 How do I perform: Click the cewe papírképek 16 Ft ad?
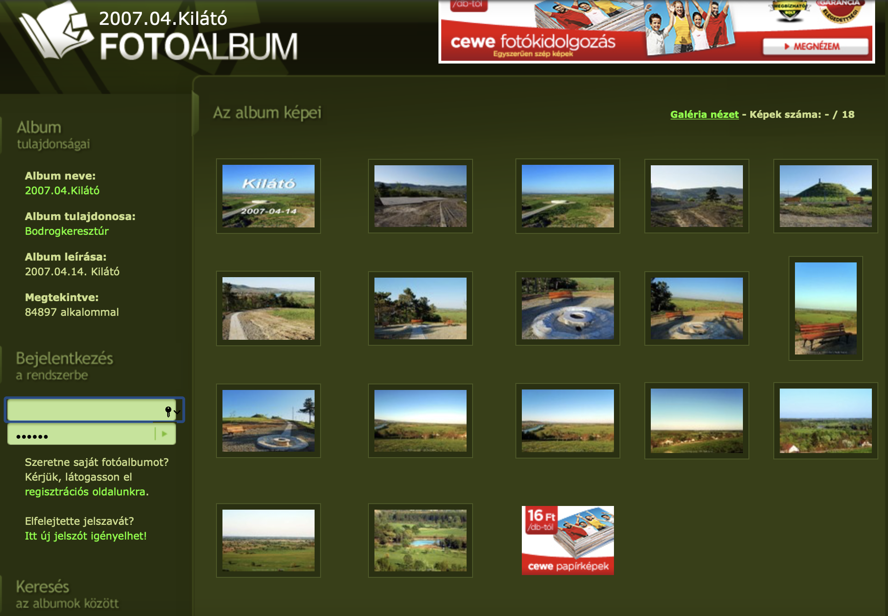tap(568, 540)
